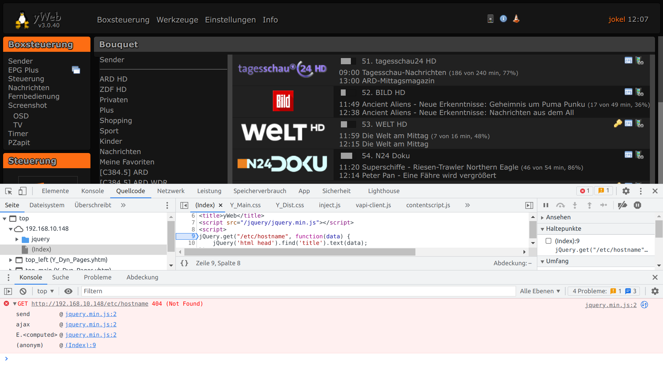Click the pause script execution button
This screenshot has height=373, width=663.
546,205
